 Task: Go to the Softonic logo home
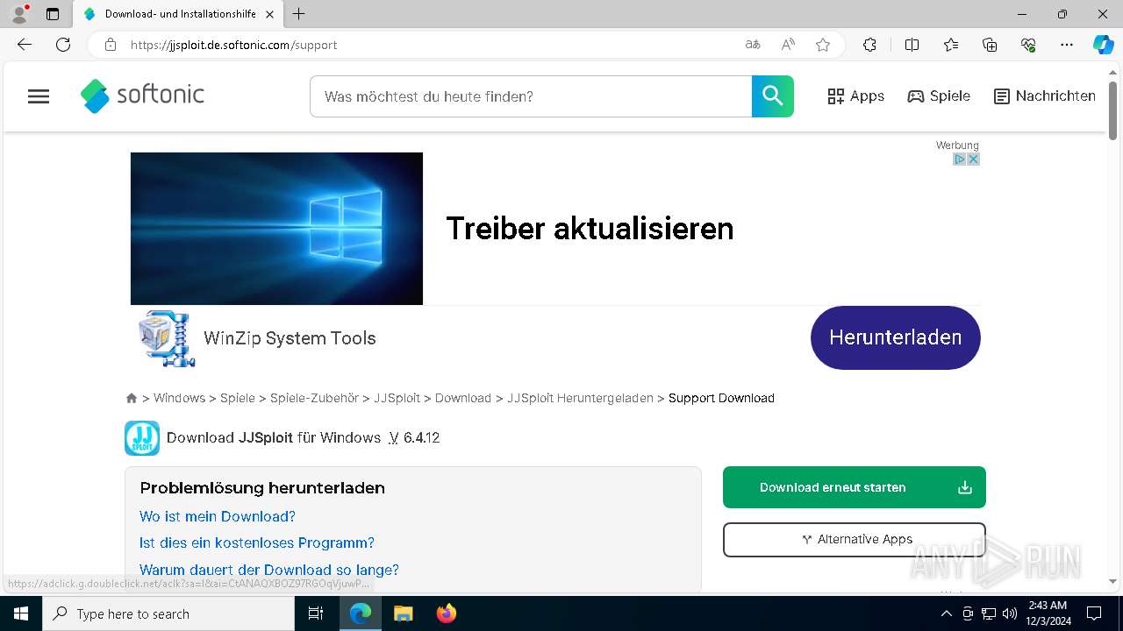142,96
